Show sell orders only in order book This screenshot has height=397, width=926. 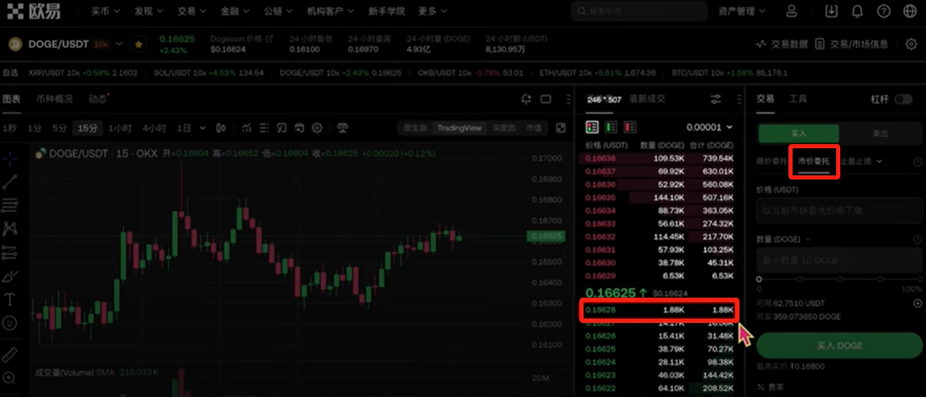630,127
